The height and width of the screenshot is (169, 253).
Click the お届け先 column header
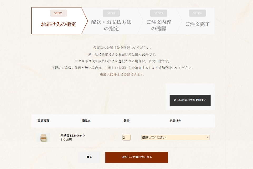[175, 121]
